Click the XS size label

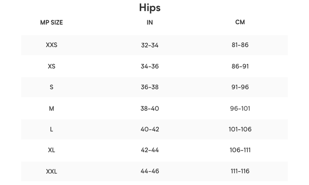pyautogui.click(x=51, y=66)
